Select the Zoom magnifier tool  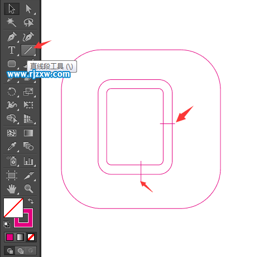click(28, 188)
